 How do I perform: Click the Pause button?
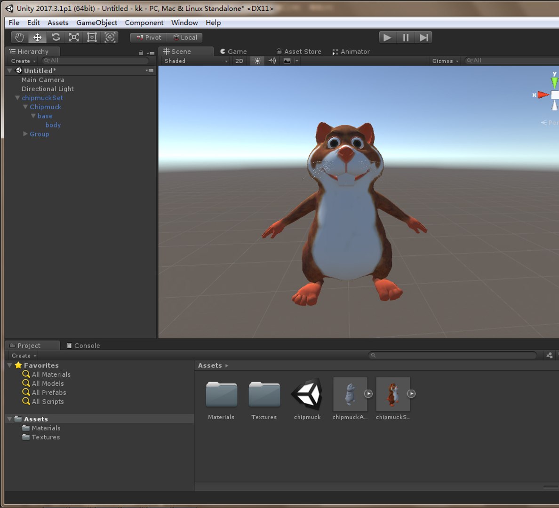point(406,38)
